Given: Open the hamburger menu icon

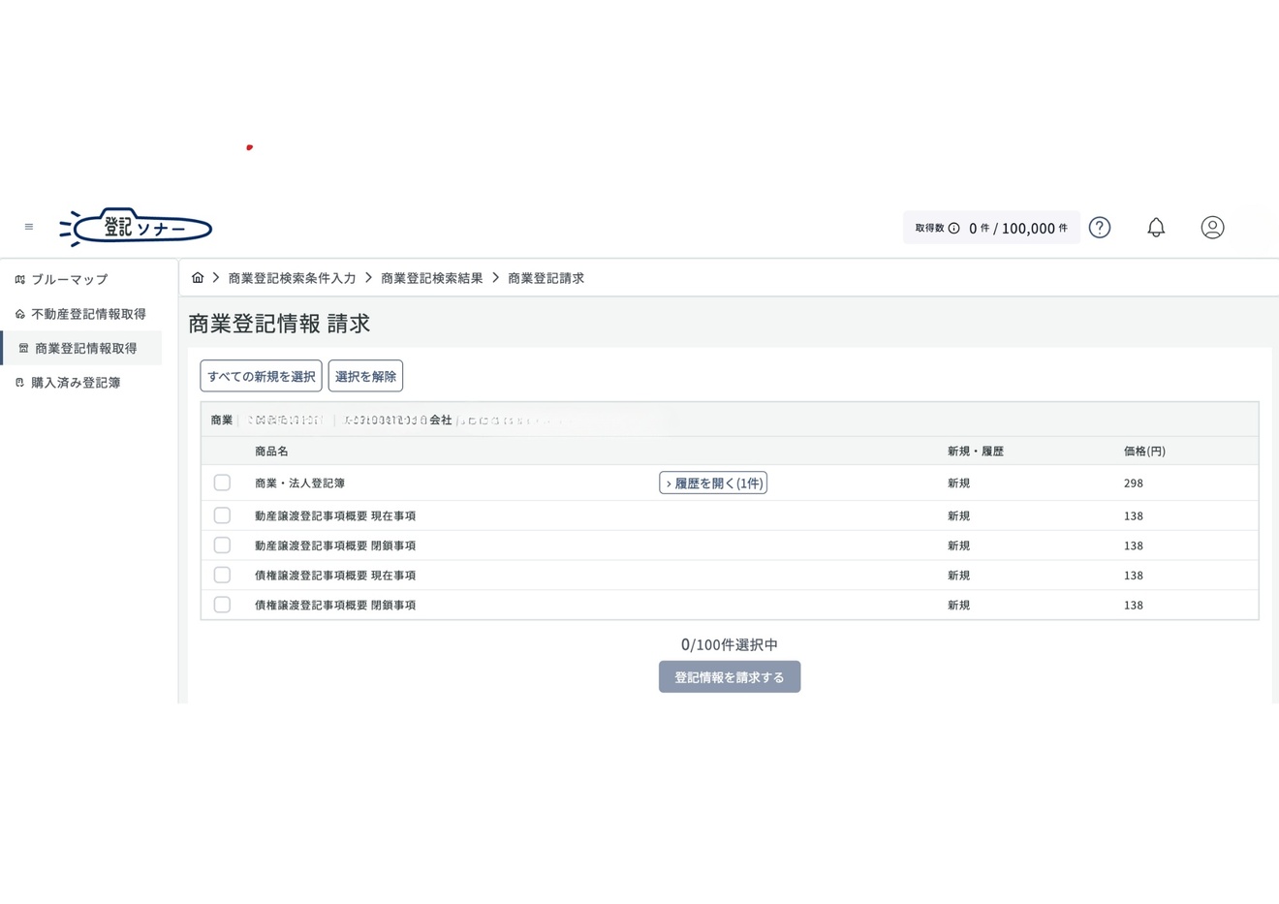Looking at the screenshot, I should point(29,227).
